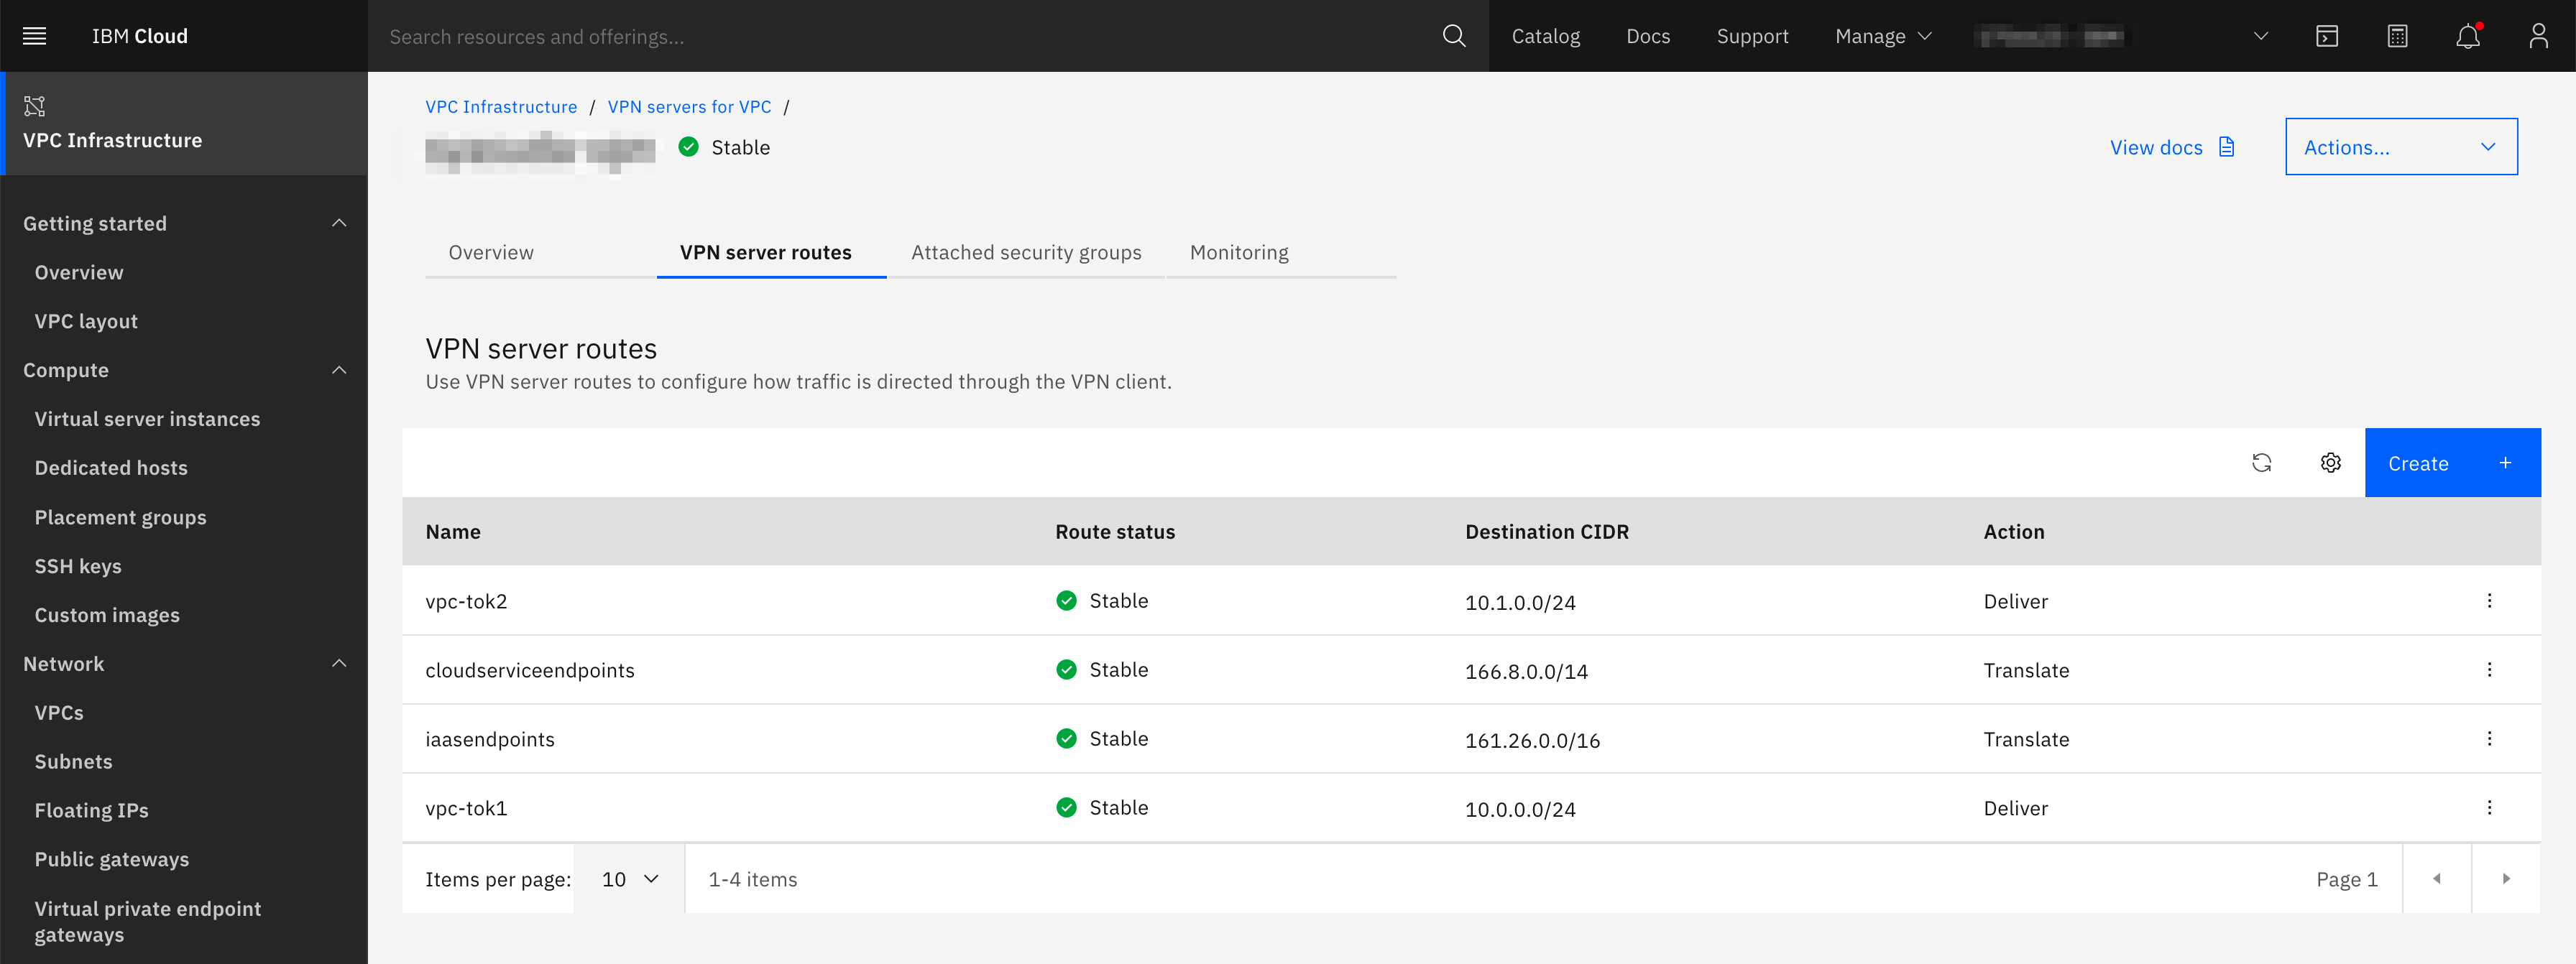Open the notifications bell
2576x964 pixels.
[2467, 36]
